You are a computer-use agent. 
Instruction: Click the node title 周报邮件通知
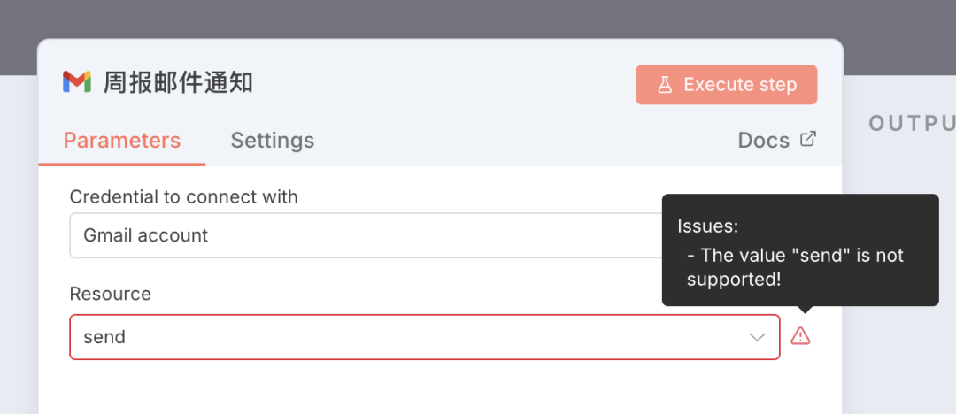[179, 83]
